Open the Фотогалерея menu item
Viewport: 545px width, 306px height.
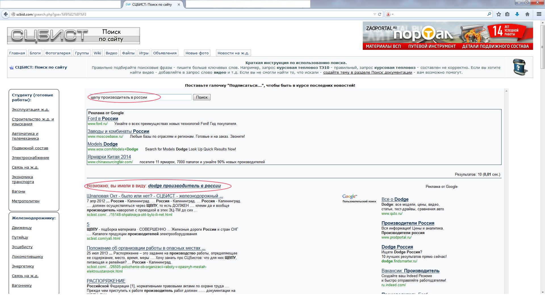click(58, 53)
